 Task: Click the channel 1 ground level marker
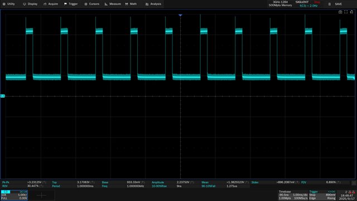[2, 96]
